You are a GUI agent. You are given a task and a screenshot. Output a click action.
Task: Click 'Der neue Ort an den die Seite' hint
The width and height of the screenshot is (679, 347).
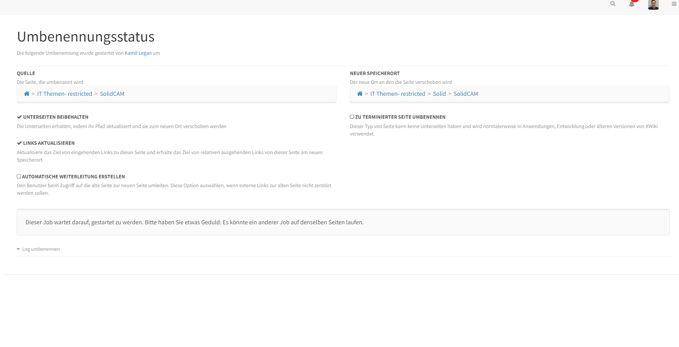[401, 82]
